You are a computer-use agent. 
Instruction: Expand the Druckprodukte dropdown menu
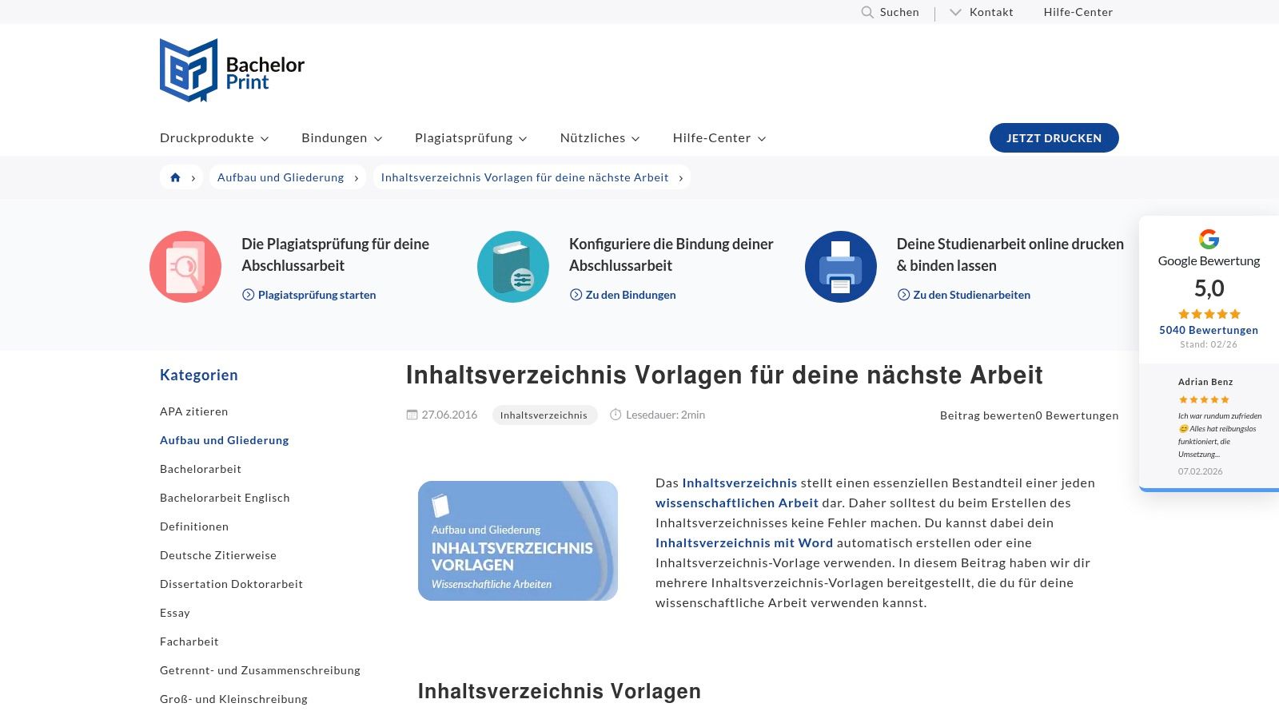[x=214, y=138]
